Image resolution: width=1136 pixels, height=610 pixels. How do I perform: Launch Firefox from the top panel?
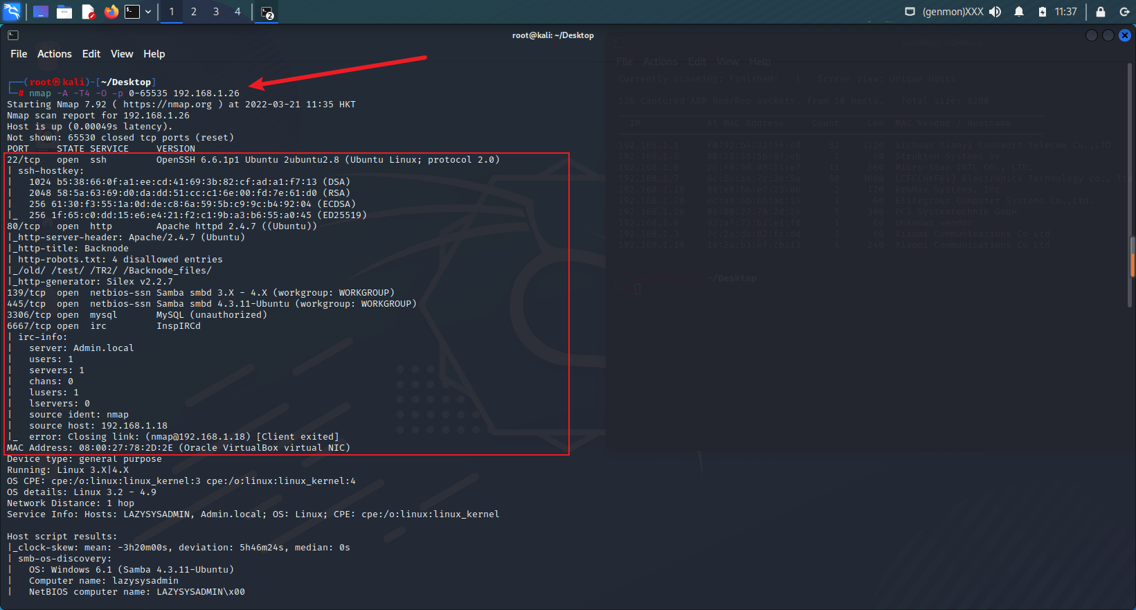pyautogui.click(x=111, y=12)
